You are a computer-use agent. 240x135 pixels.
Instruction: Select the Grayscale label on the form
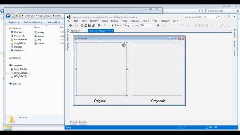point(158,101)
